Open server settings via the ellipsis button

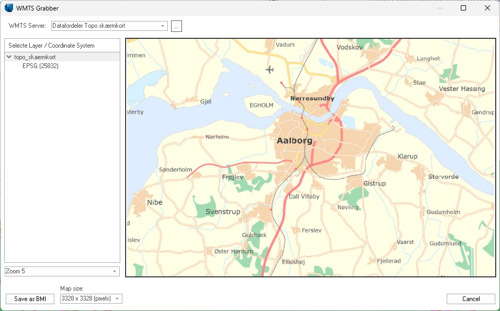click(x=176, y=26)
